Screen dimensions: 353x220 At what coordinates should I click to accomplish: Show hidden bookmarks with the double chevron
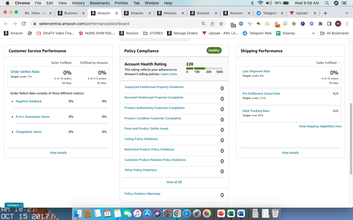313,33
